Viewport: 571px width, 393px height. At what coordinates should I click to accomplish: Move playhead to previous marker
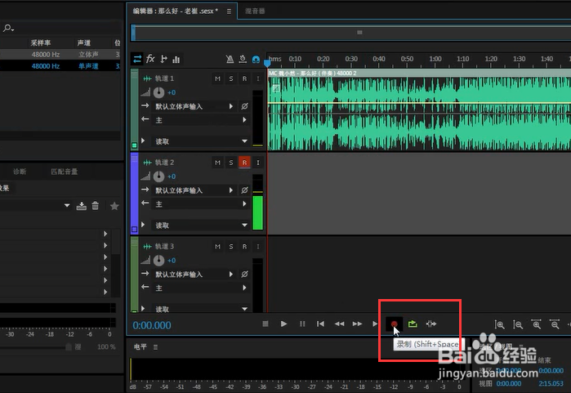[x=320, y=324]
